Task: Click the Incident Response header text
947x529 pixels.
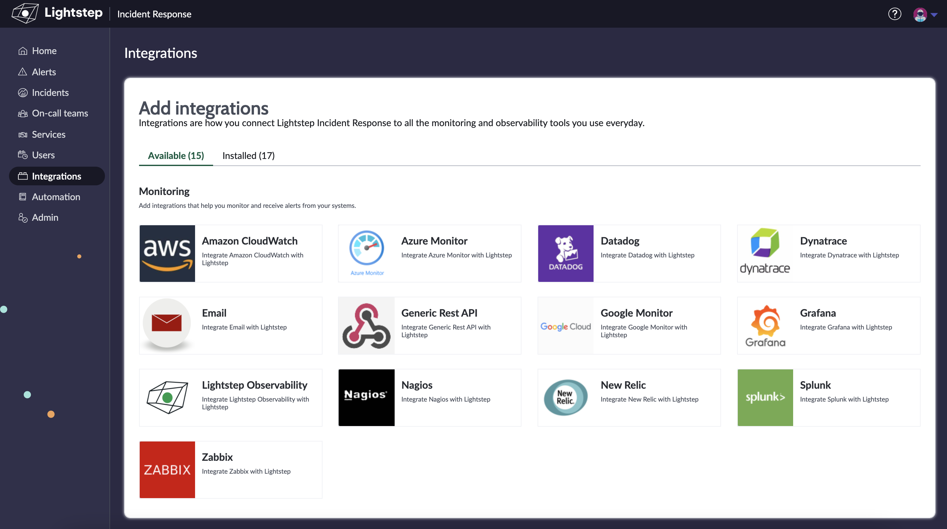Action: pos(155,14)
